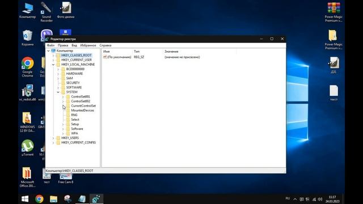
Task: Select the HKEY_CURRENT_CONFIG key
Action: tap(78, 142)
